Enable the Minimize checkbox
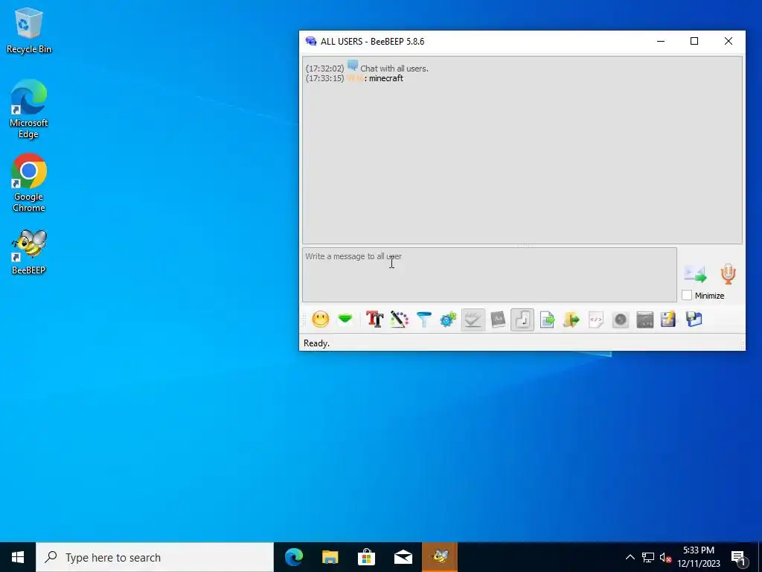This screenshot has width=762, height=572. coord(687,295)
